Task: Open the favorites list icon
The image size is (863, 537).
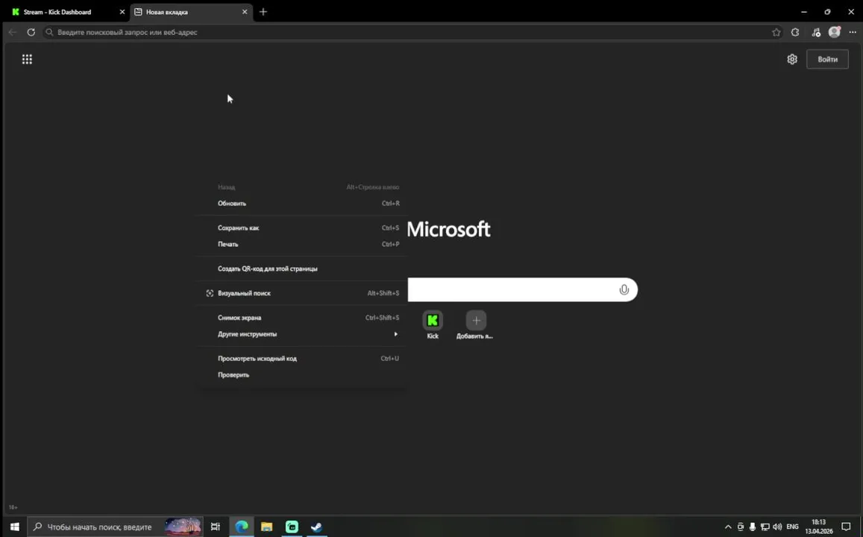Action: click(x=816, y=33)
